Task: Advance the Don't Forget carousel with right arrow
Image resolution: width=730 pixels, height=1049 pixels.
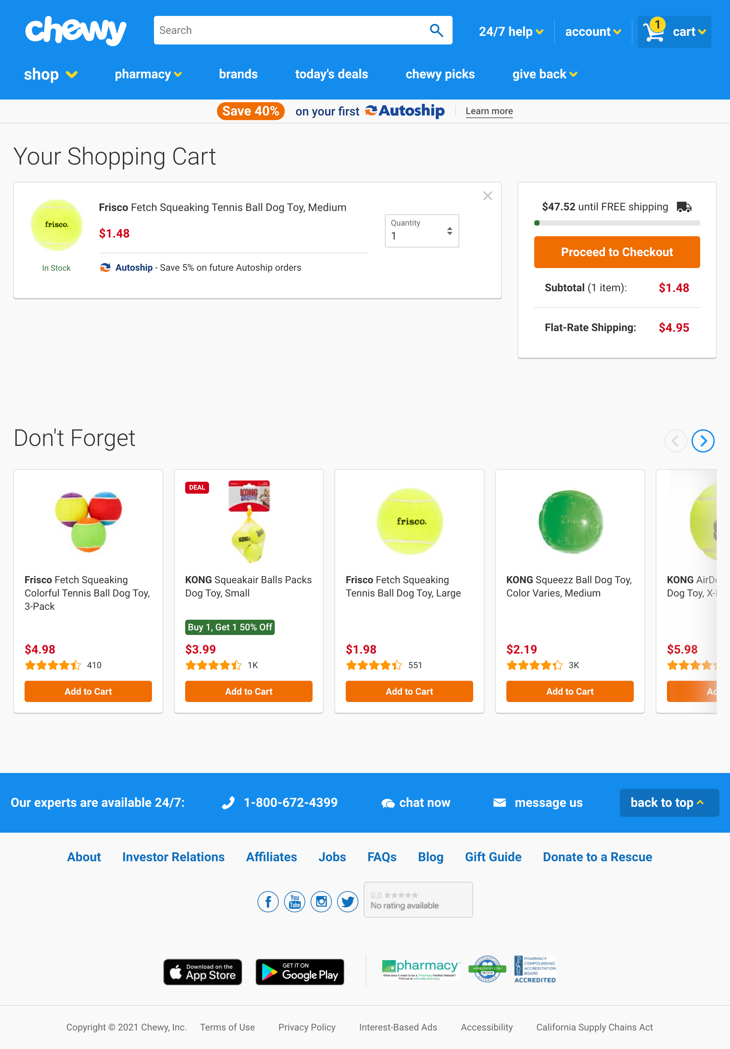Action: tap(702, 441)
